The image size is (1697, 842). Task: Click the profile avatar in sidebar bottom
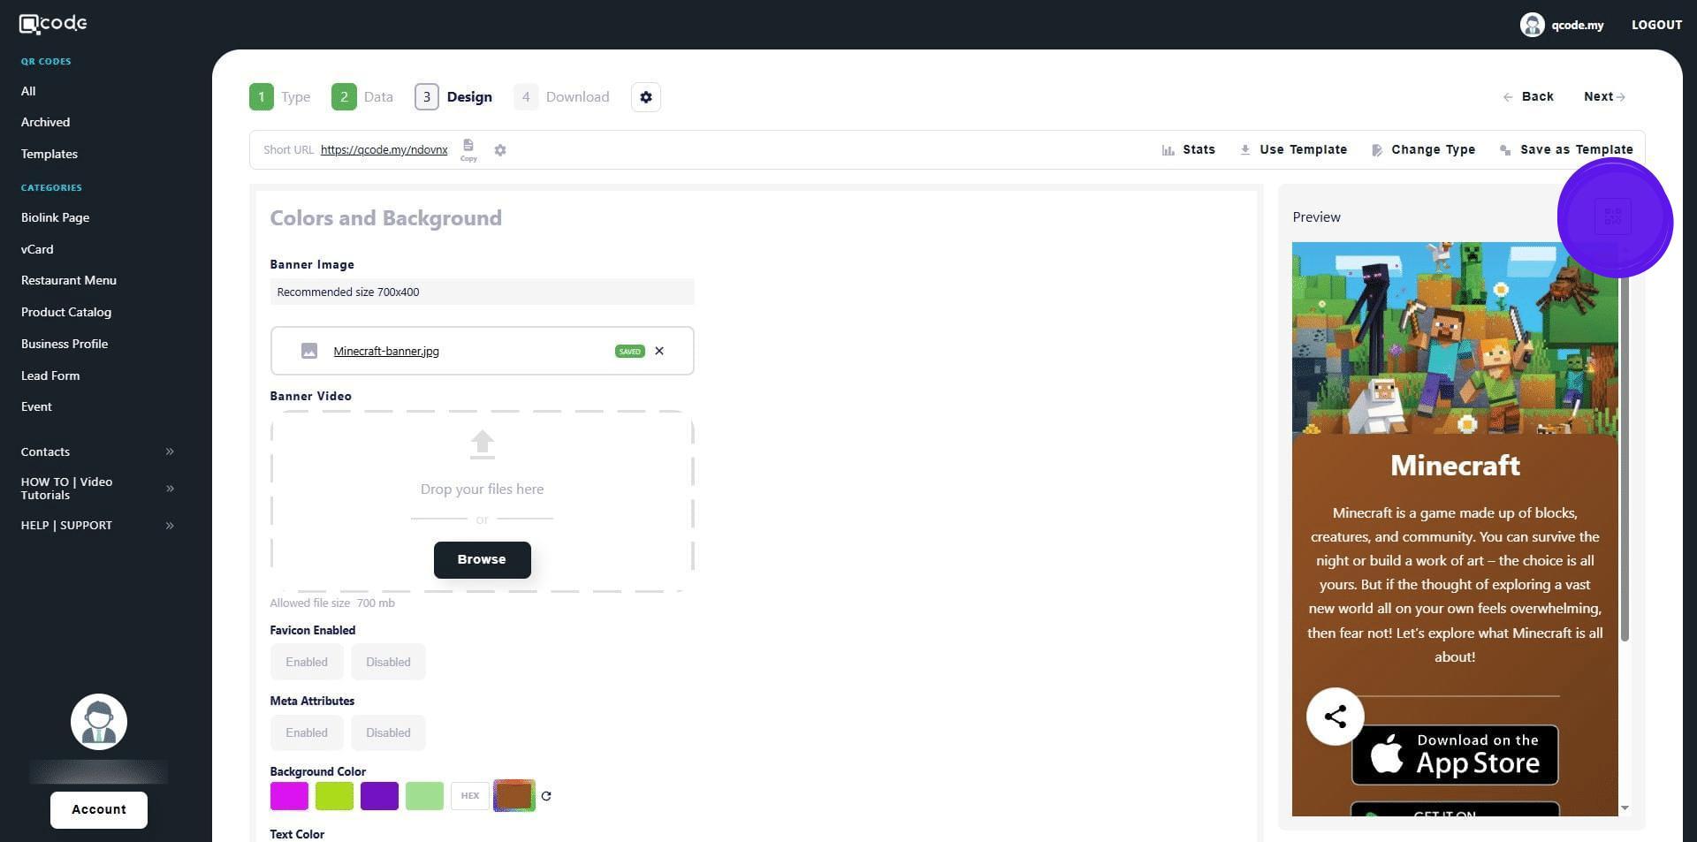click(x=99, y=722)
